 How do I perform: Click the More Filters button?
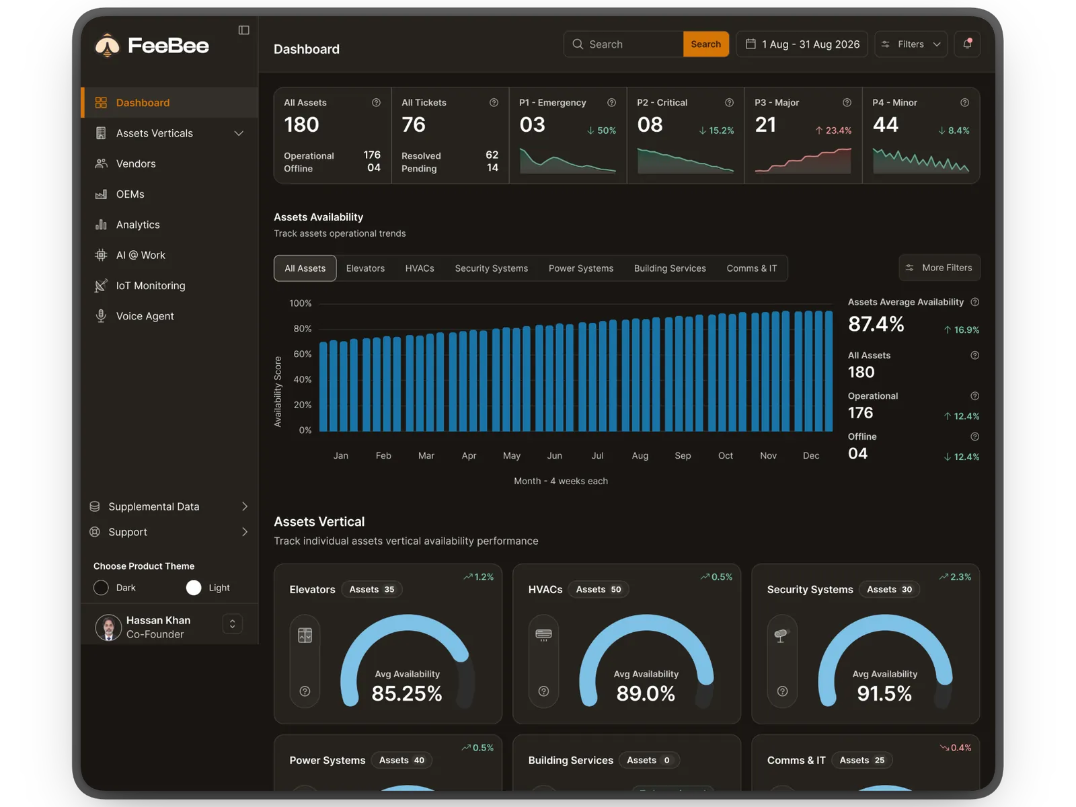click(x=939, y=268)
